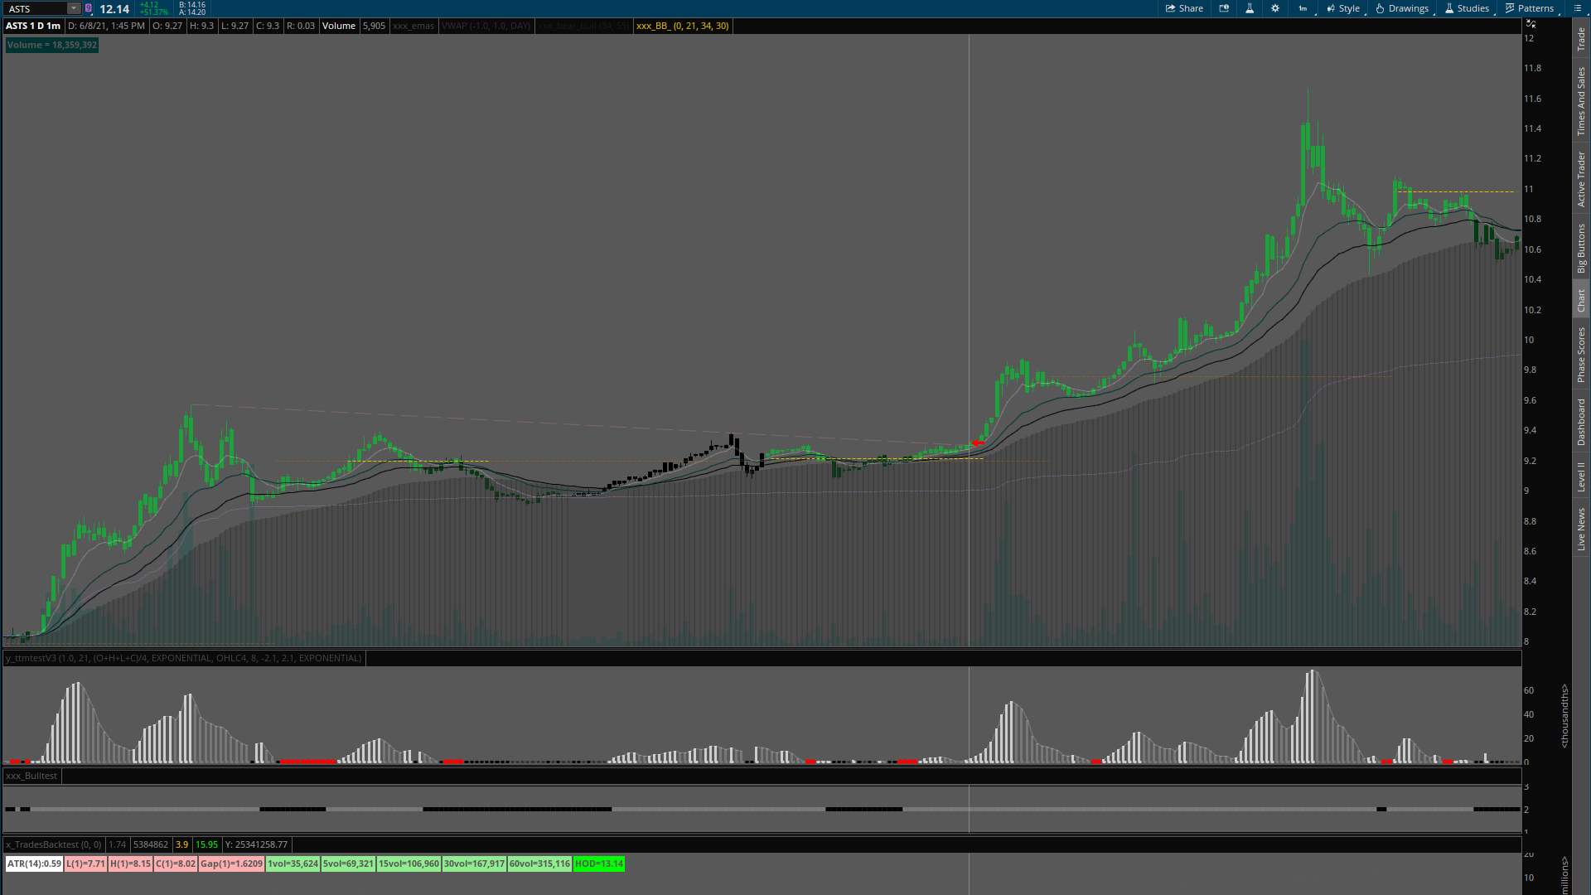Click the price axis auto-fit icon
Screen dimensions: 1591x895
point(1531,24)
